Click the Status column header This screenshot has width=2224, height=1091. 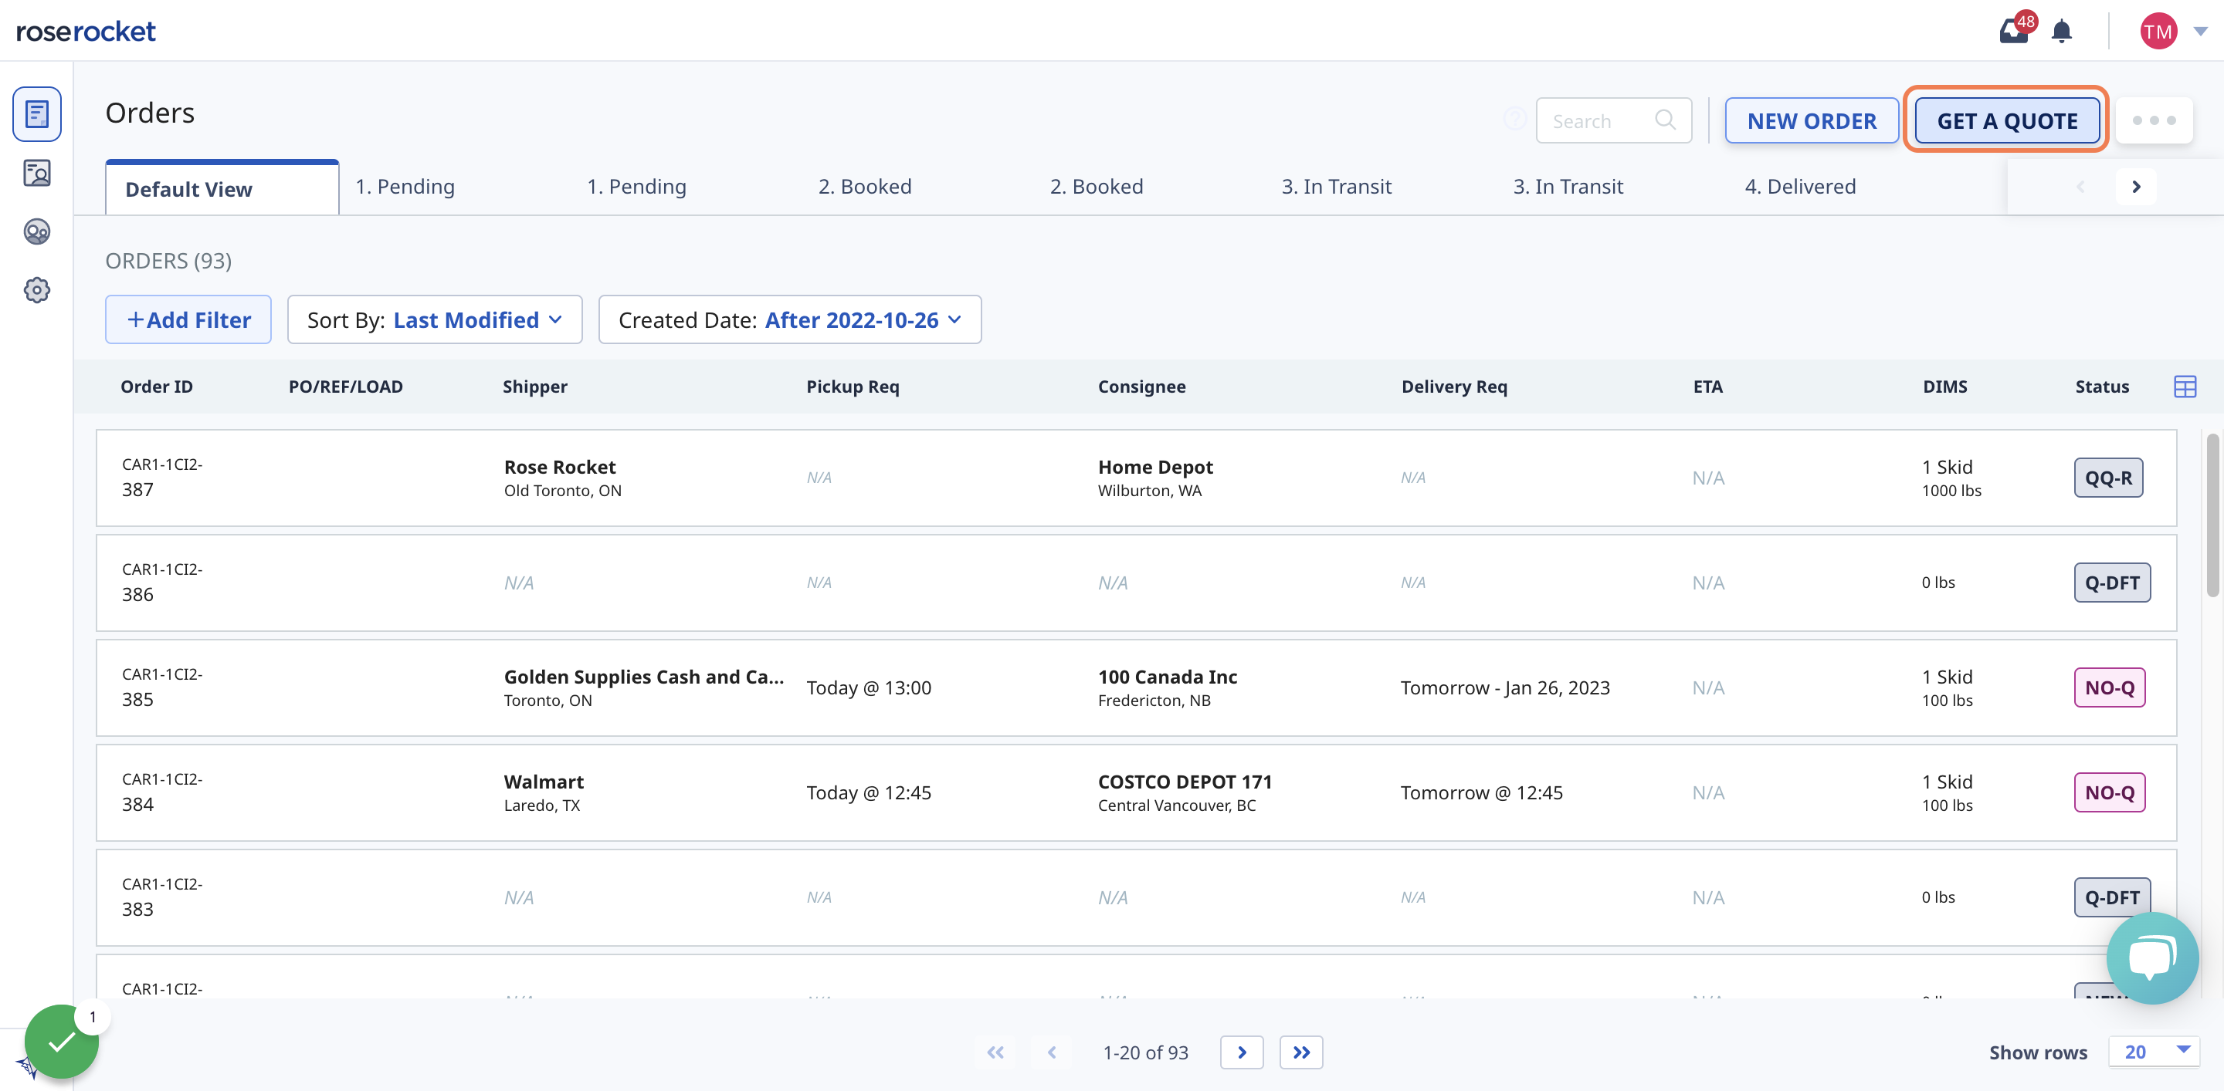2101,387
